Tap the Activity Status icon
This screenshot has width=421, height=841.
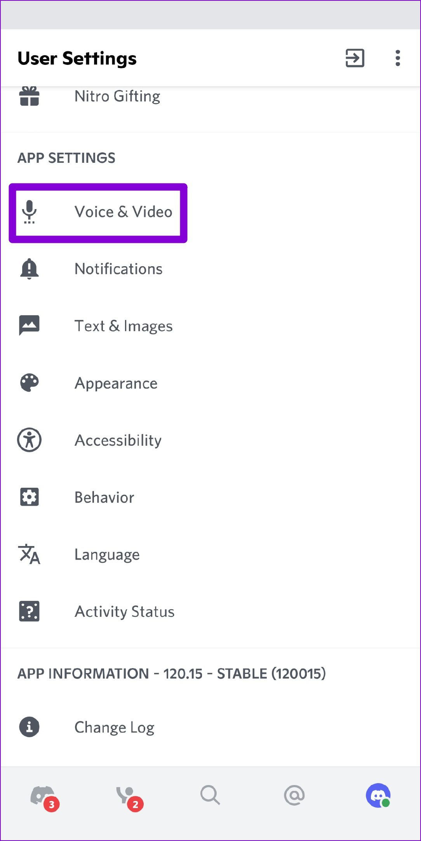click(30, 611)
